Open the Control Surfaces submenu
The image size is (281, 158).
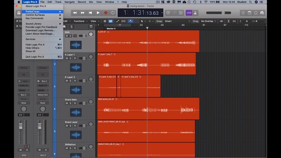tap(43, 15)
